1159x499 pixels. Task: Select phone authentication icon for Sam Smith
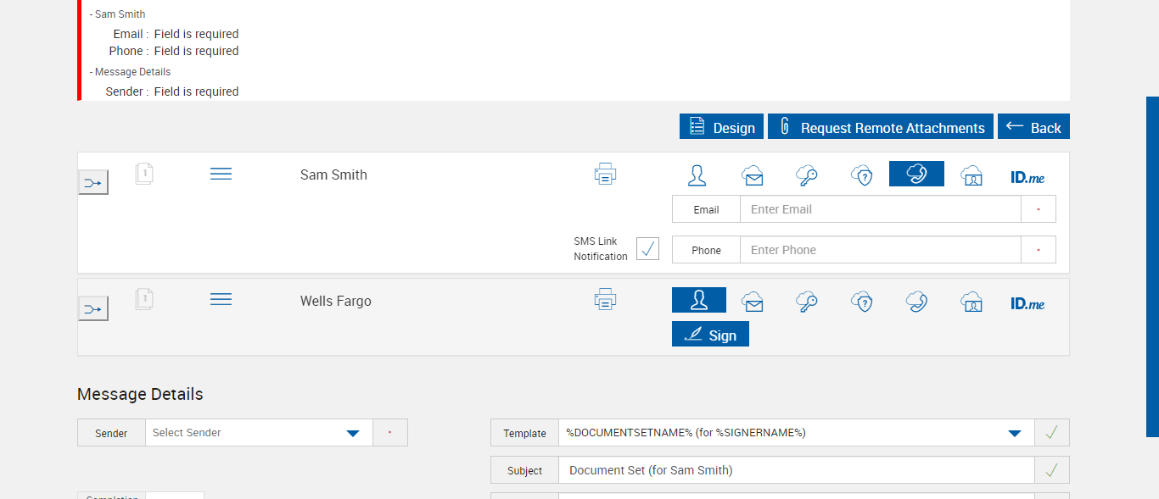coord(916,175)
